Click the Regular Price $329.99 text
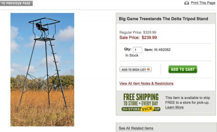 coord(138,33)
